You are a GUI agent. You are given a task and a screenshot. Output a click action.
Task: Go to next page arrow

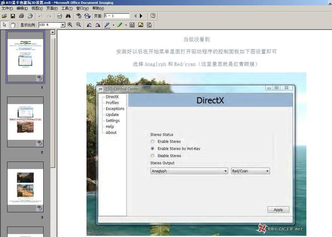coord(141,16)
